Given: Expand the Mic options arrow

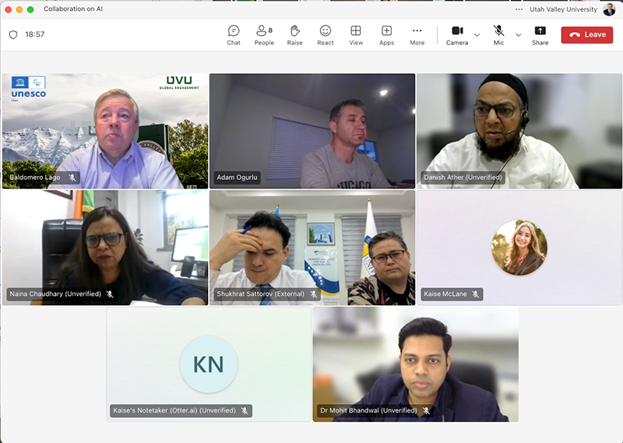Looking at the screenshot, I should 519,35.
